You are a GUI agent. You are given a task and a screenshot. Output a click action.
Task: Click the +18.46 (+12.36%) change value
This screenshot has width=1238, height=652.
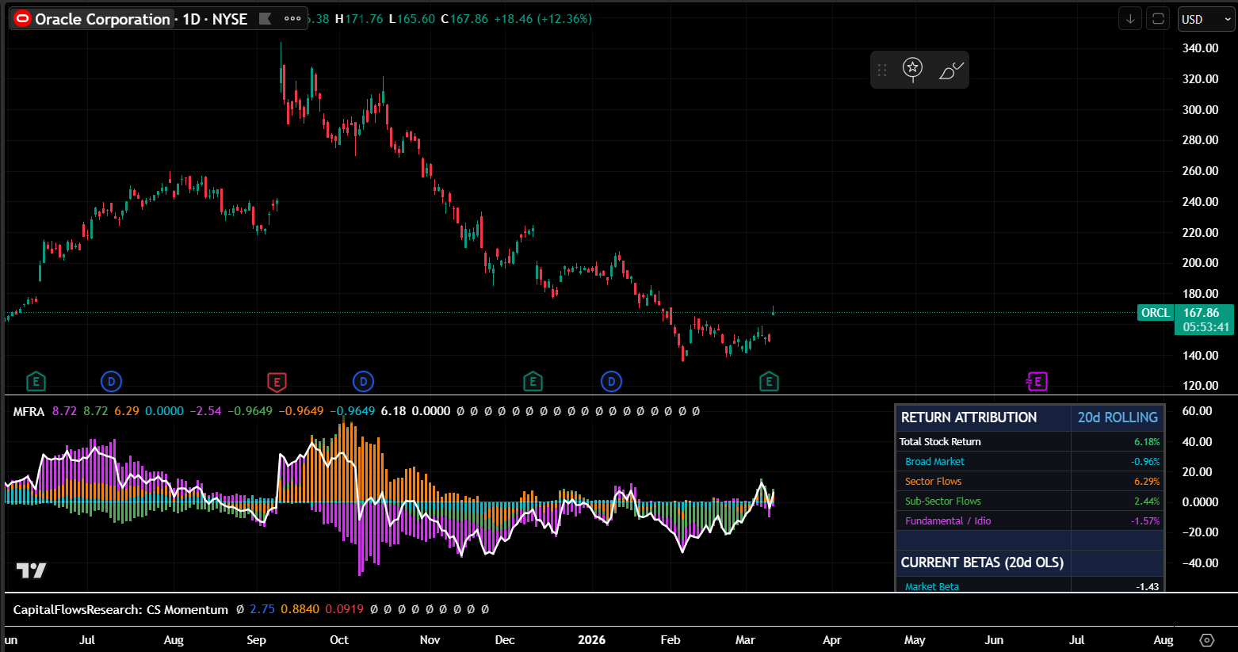543,19
